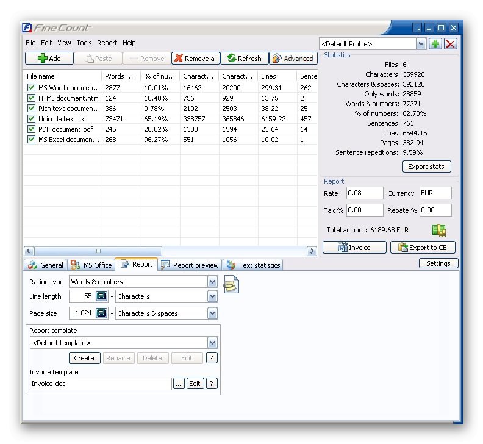483x444 pixels.
Task: Click the Invoice button
Action: click(x=354, y=248)
